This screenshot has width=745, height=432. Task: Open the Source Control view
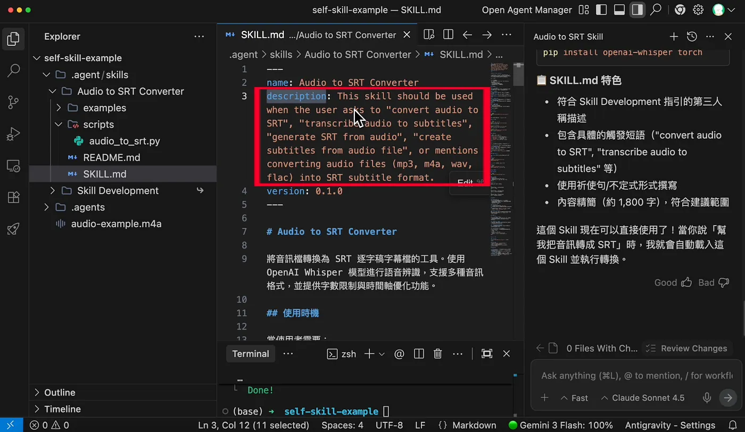point(14,102)
